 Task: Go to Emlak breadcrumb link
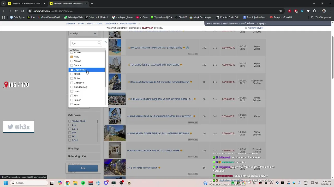(x=81, y=23)
